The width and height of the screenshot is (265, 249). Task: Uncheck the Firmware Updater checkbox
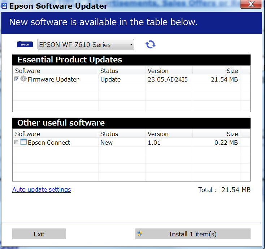17,79
